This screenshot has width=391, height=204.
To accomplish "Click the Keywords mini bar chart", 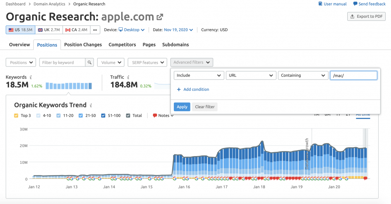I will coord(69,86).
